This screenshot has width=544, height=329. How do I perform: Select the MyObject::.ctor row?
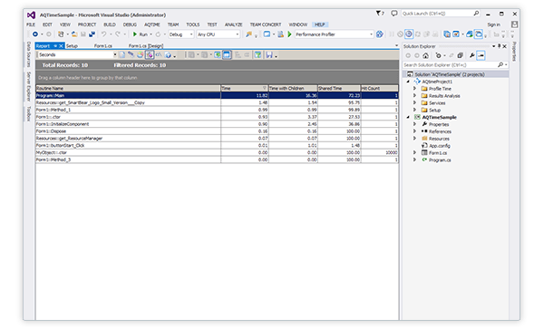217,152
